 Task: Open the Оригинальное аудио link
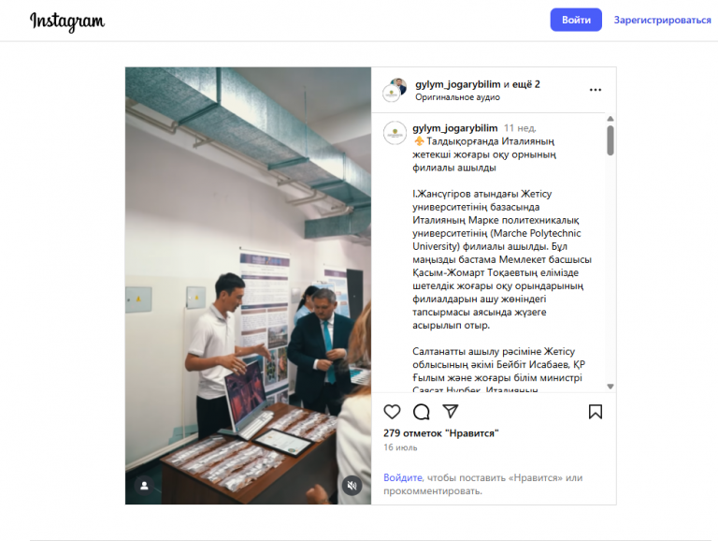tap(457, 97)
